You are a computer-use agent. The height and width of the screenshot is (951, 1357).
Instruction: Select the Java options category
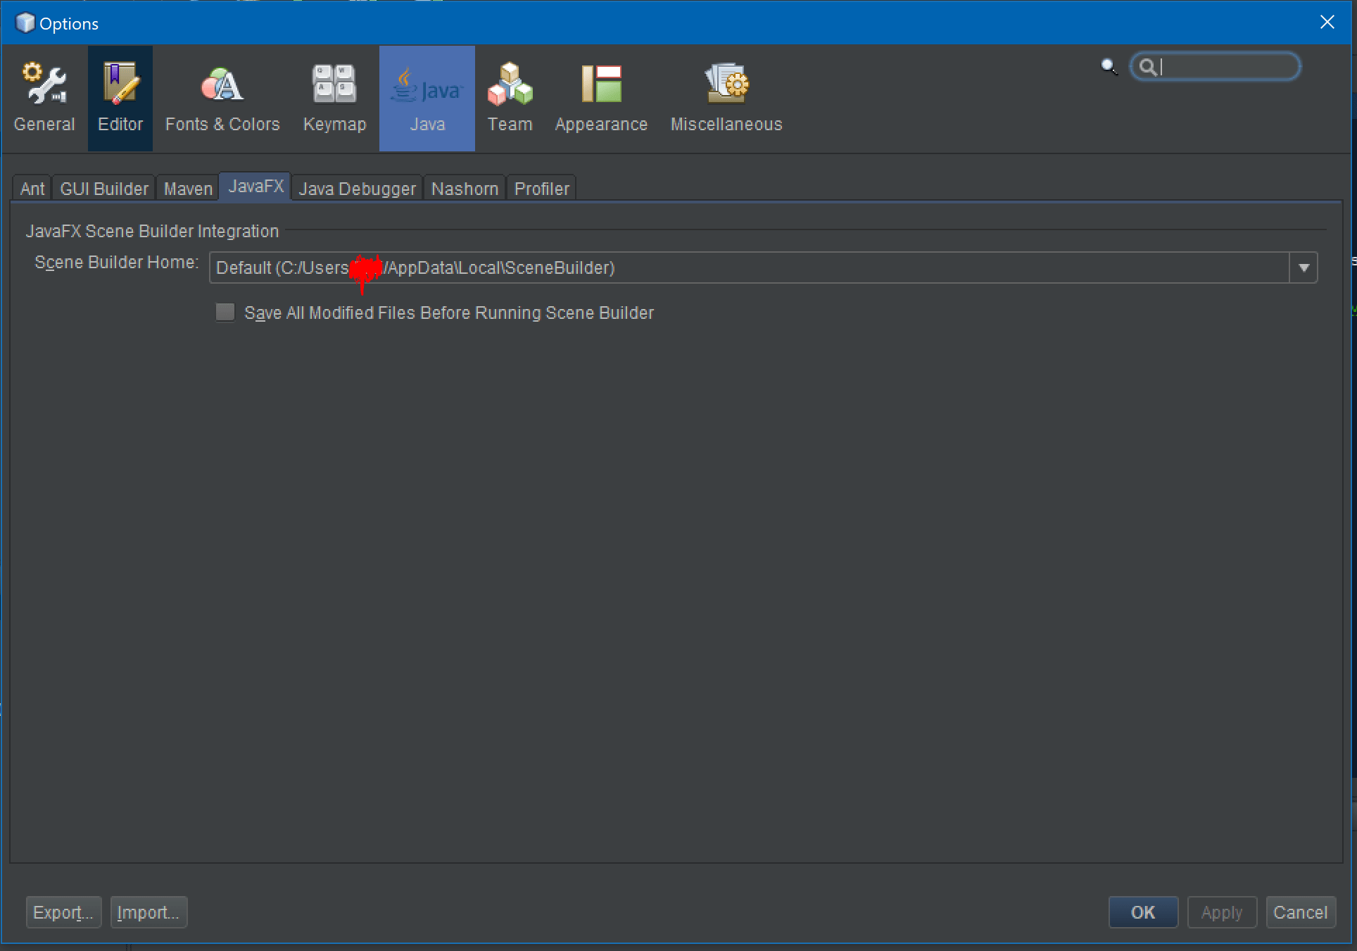pos(427,99)
